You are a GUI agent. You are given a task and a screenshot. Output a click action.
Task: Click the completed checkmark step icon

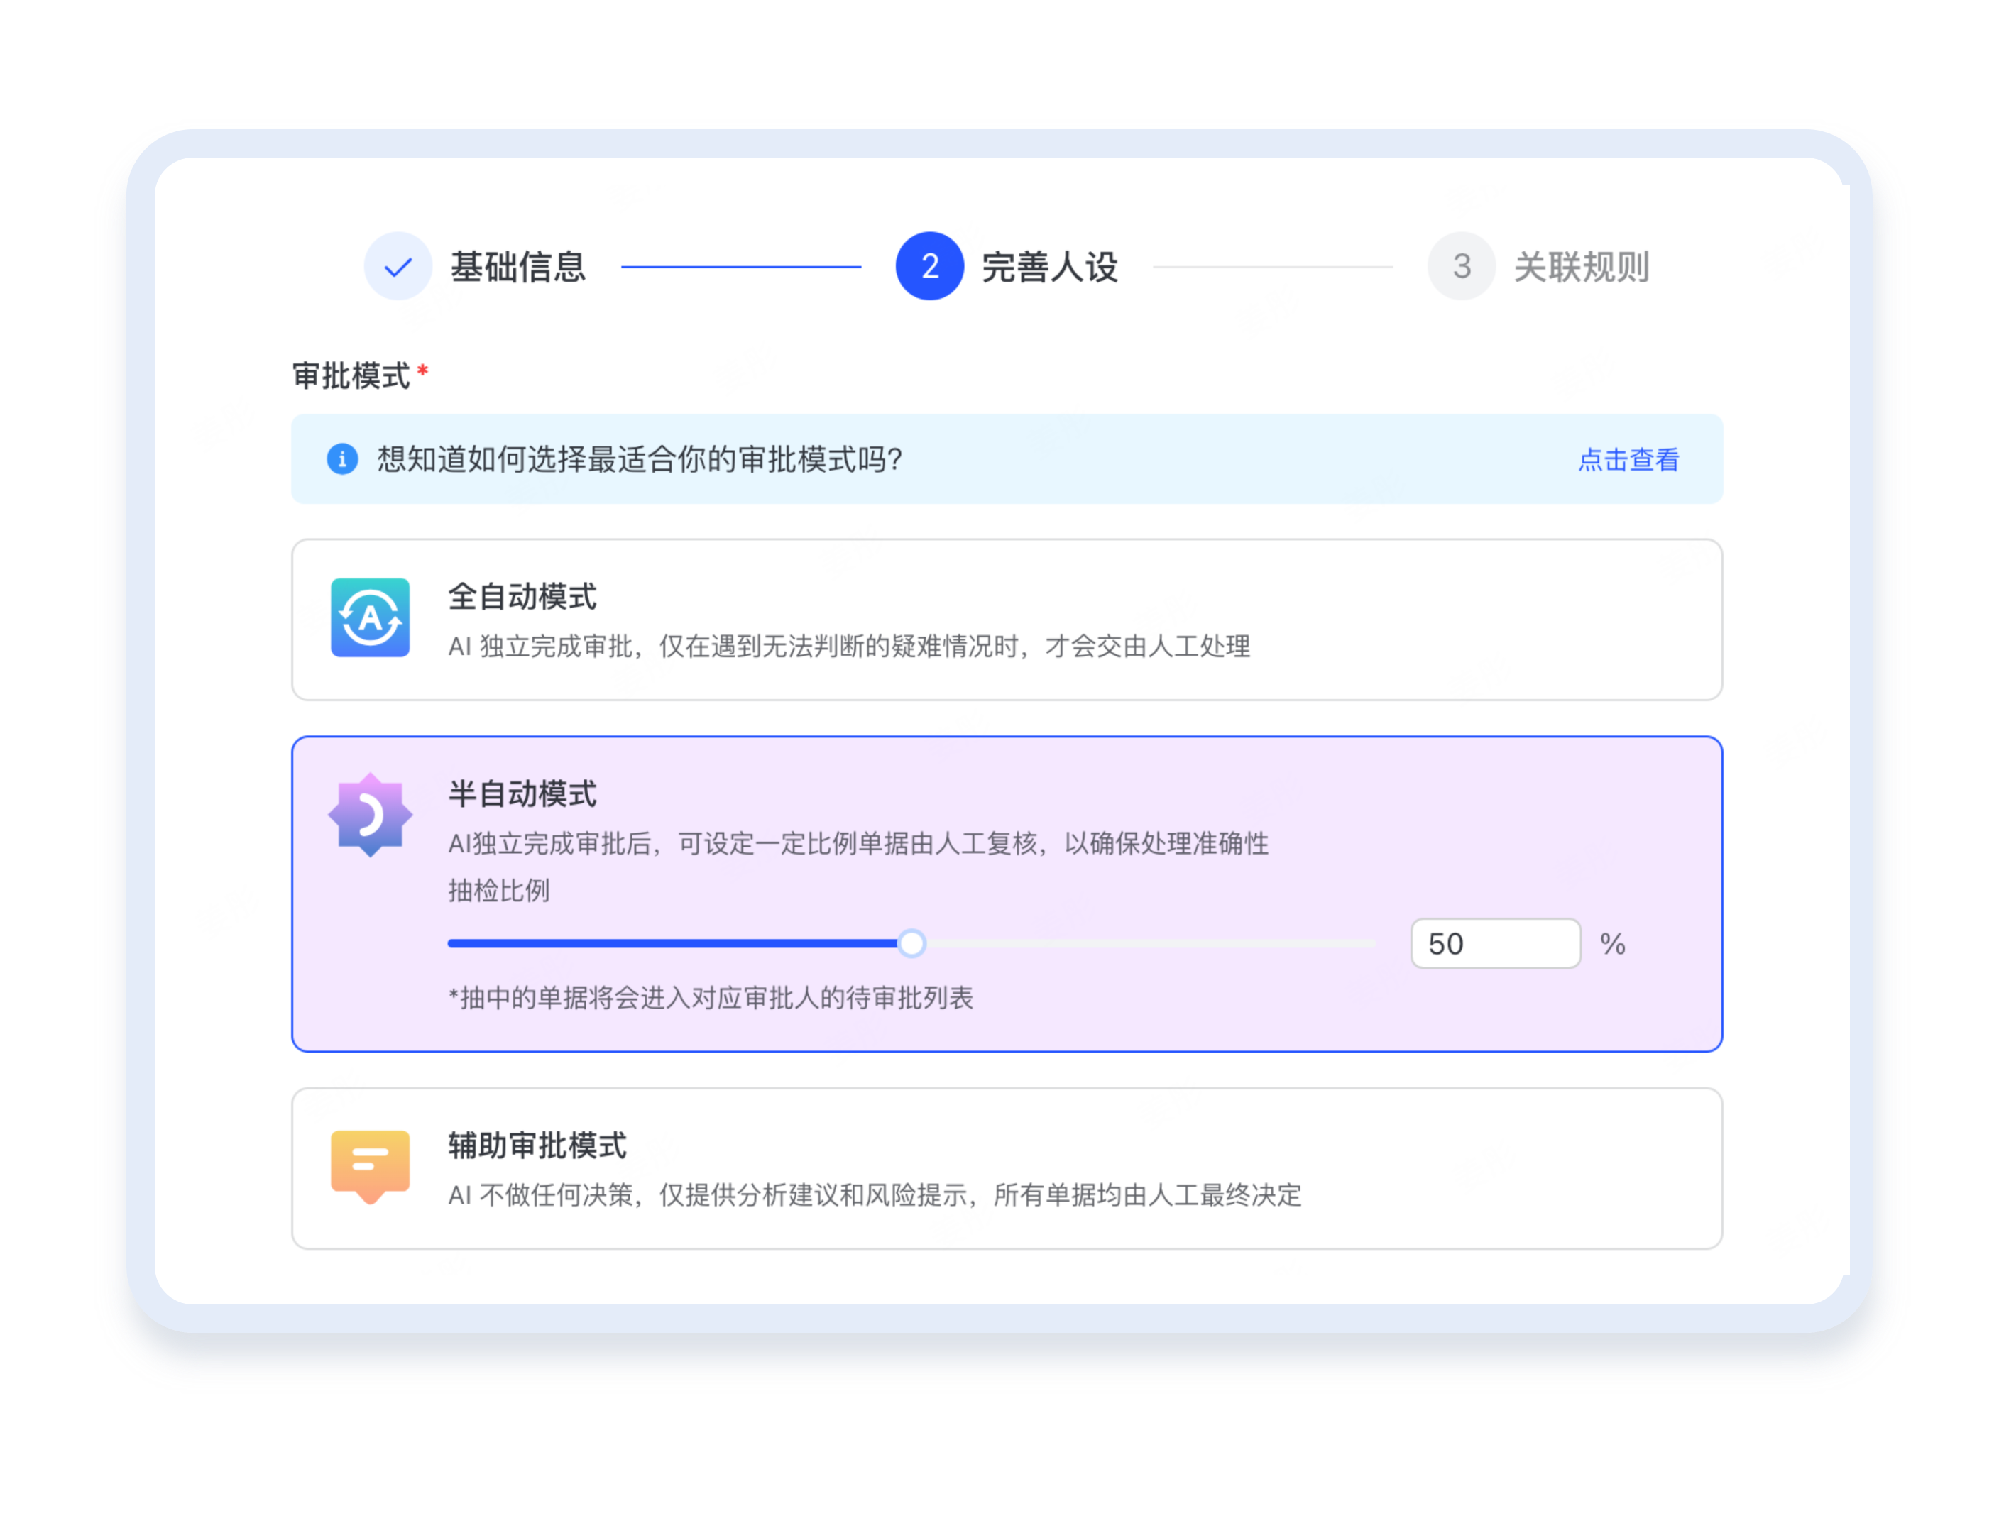pyautogui.click(x=398, y=266)
